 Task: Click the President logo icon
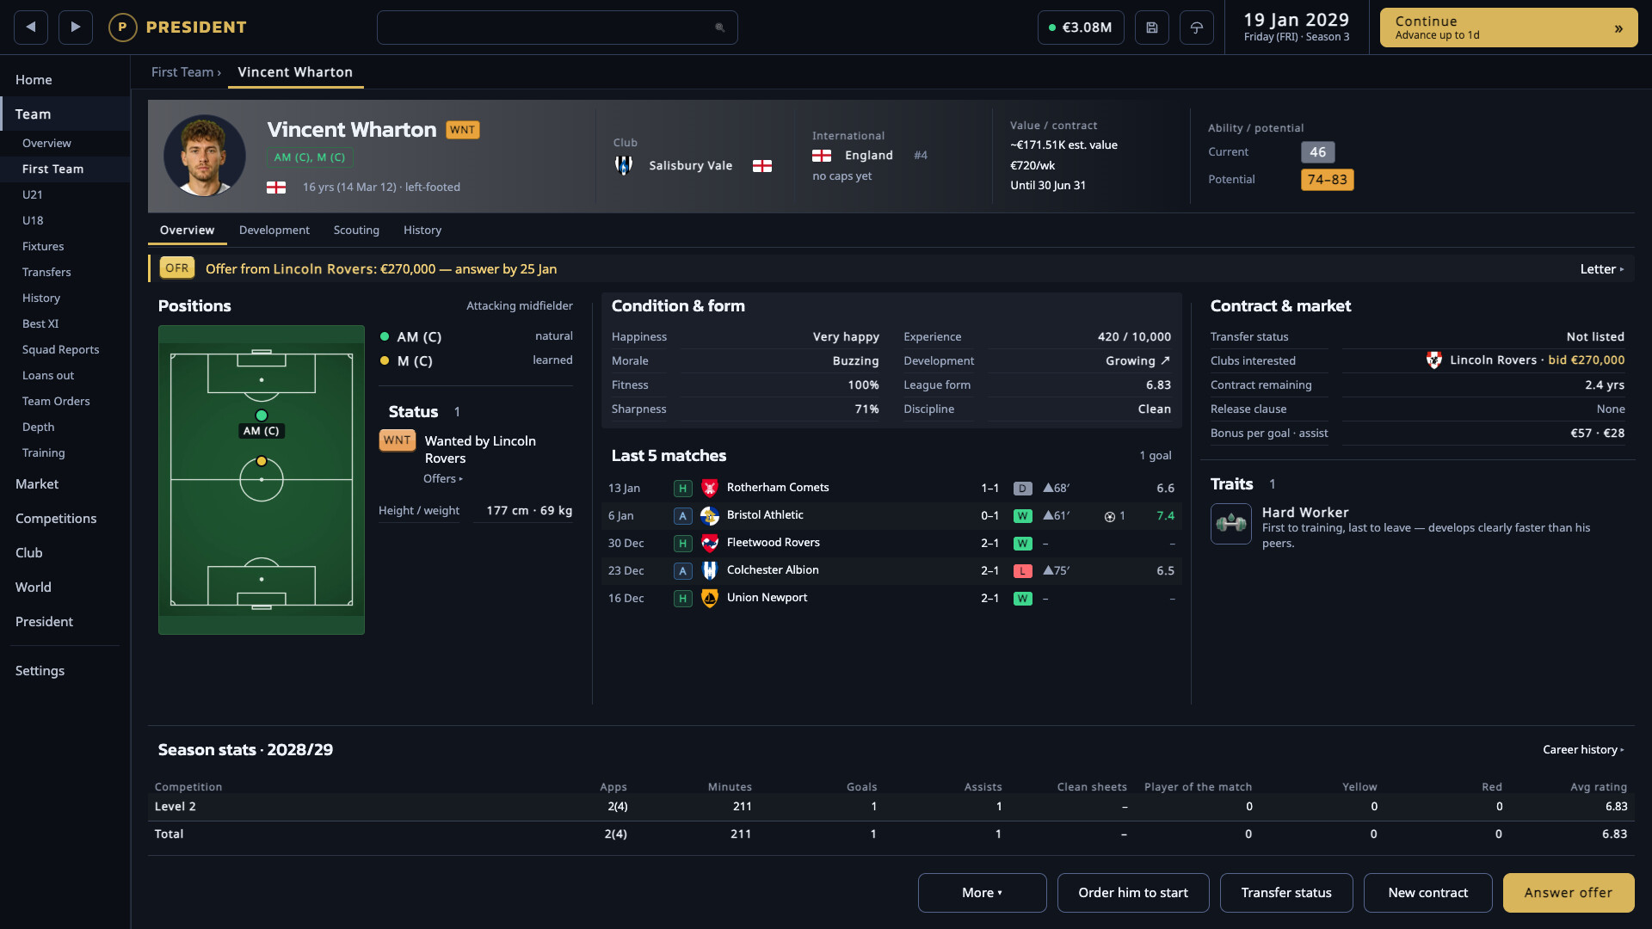pos(122,28)
